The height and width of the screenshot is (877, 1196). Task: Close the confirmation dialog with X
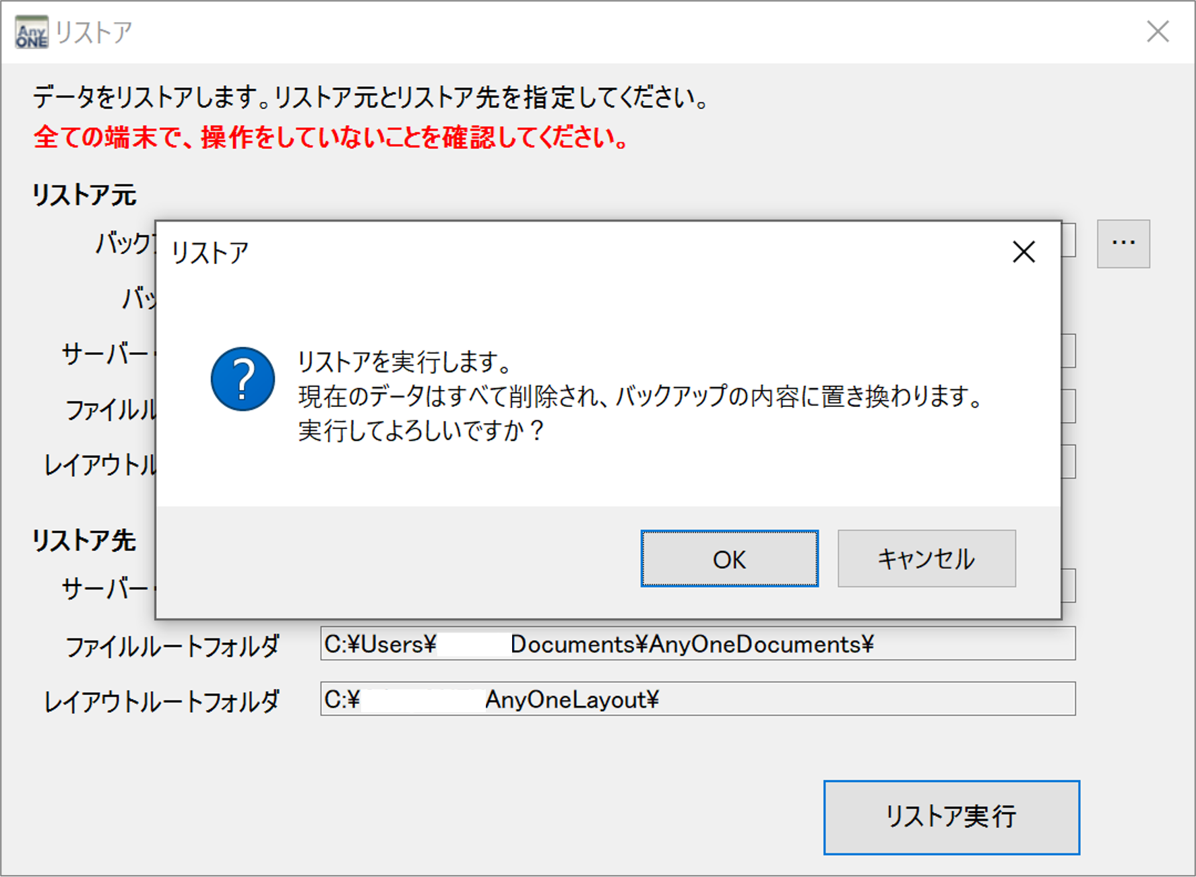1023,252
